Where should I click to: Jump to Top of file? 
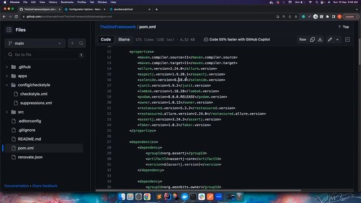pyautogui.click(x=344, y=27)
